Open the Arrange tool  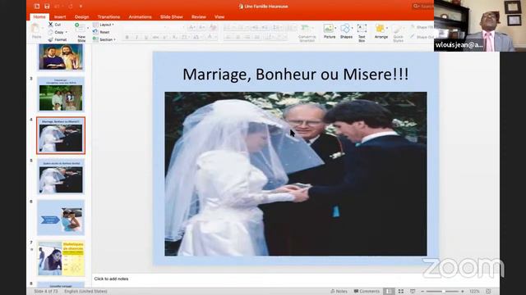tap(381, 31)
